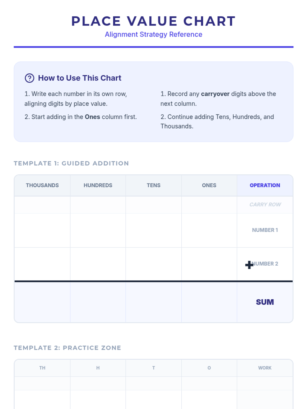
Task: Select the Thousands cell in the Sum row
Action: tap(42, 302)
